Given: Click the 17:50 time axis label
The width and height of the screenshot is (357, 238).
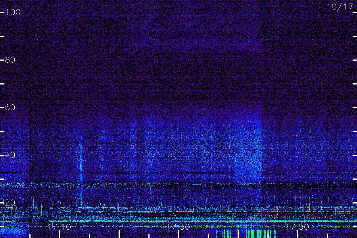Looking at the screenshot, I should point(297,226).
